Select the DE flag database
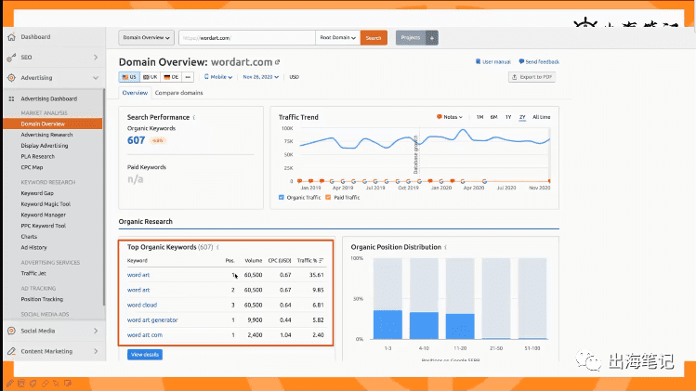Viewport: 696px width, 391px height. tap(171, 77)
